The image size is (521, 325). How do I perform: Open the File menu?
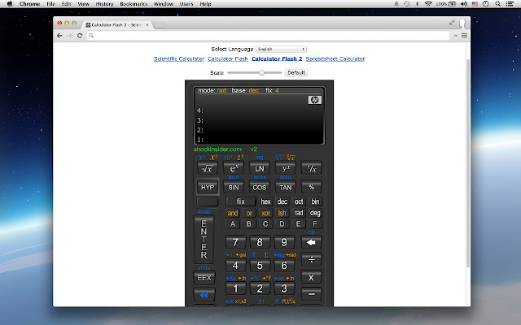click(x=50, y=4)
